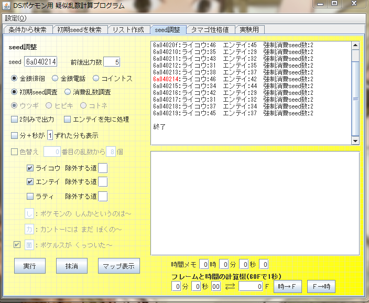Click the 時間メモ minutes field
369x303 pixels.
point(224,265)
